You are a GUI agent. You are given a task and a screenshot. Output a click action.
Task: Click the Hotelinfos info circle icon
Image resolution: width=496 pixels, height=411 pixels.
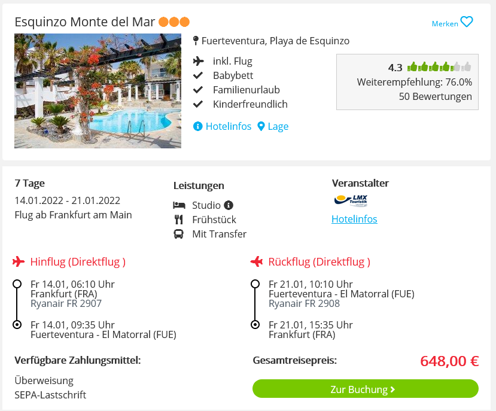pos(197,126)
